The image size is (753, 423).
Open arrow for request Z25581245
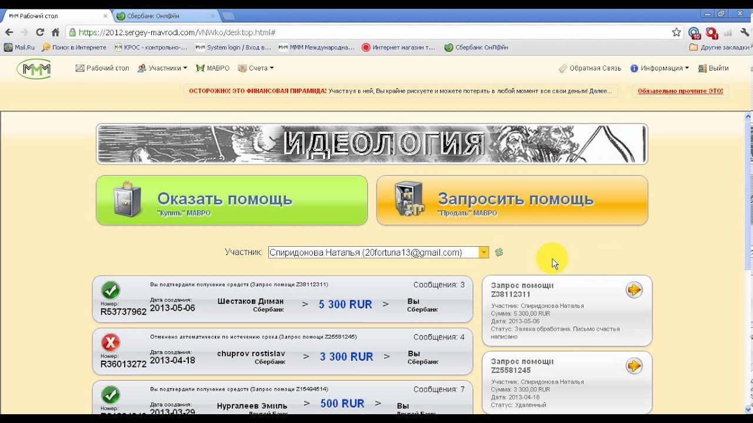(634, 366)
